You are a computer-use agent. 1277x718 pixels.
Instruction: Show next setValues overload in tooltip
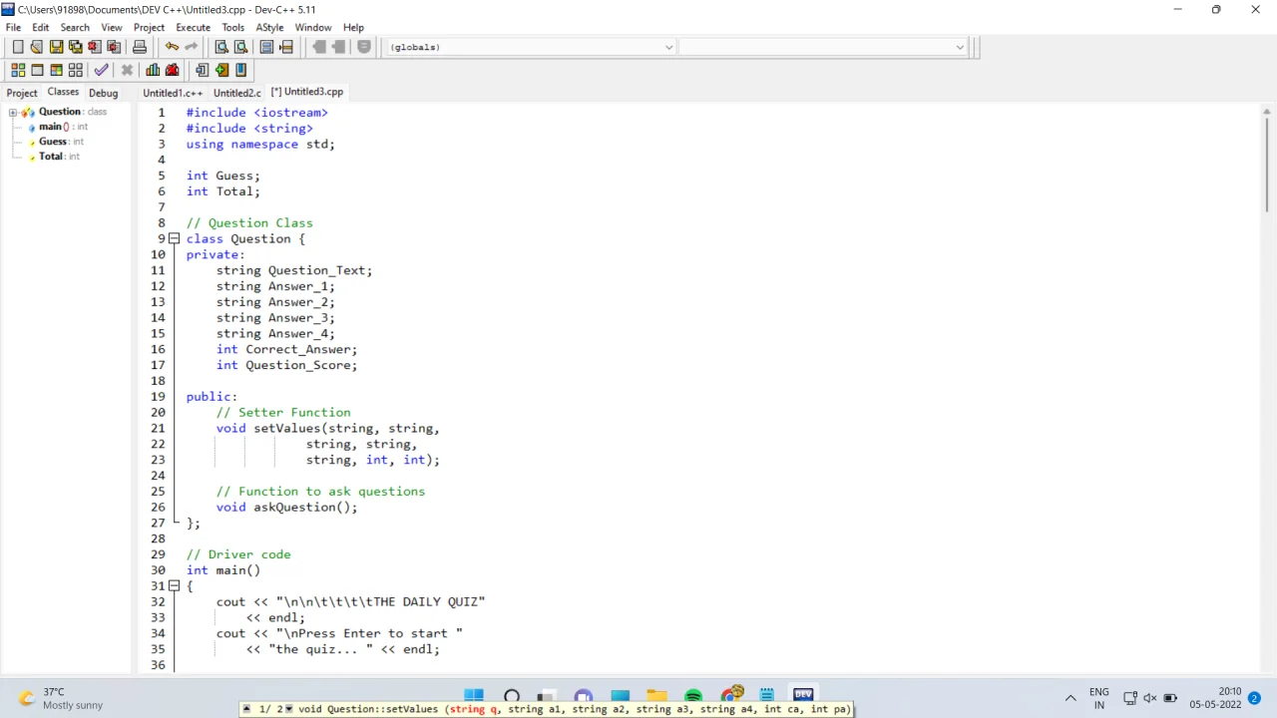pyautogui.click(x=289, y=709)
